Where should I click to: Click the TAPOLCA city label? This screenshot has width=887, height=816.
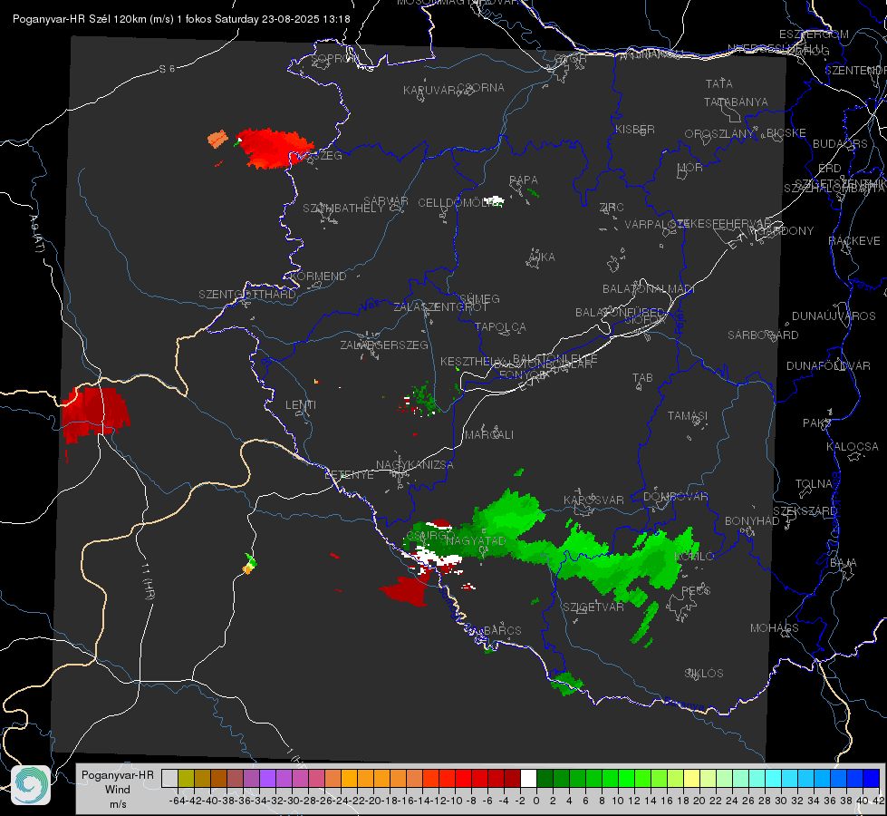[x=500, y=326]
